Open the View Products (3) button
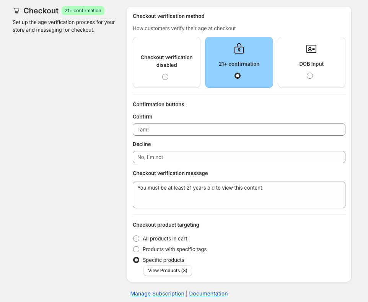Image resolution: width=368 pixels, height=302 pixels. pos(168,271)
